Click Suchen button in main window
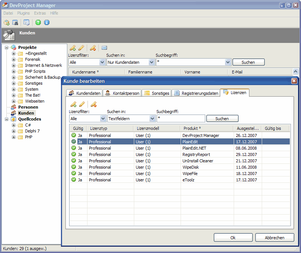 (x=248, y=62)
